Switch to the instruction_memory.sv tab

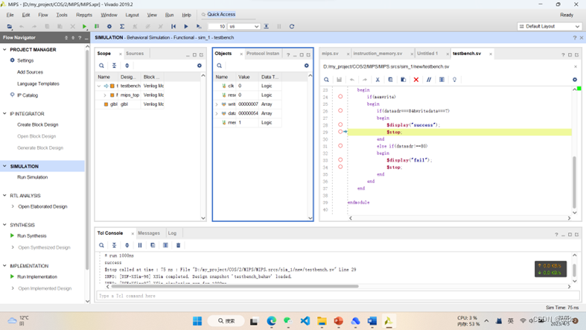378,54
